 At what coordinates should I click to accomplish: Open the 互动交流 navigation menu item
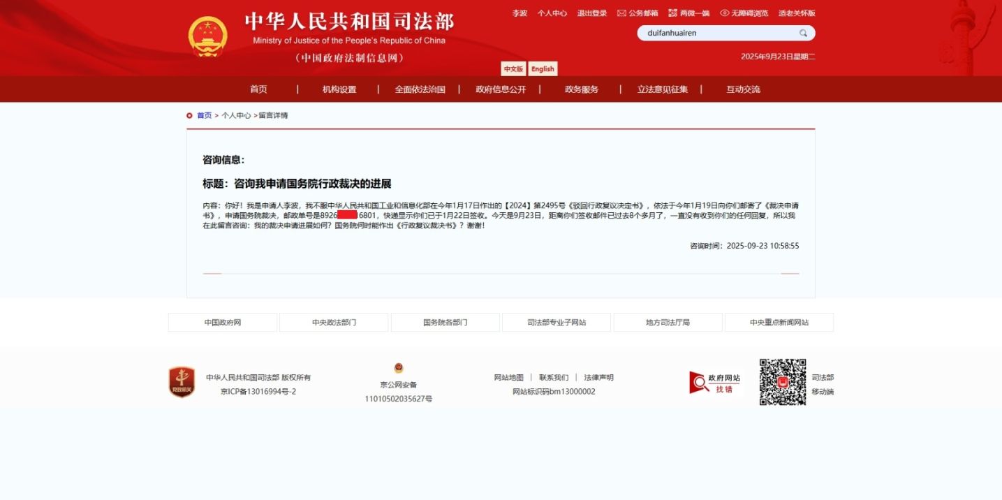click(743, 89)
